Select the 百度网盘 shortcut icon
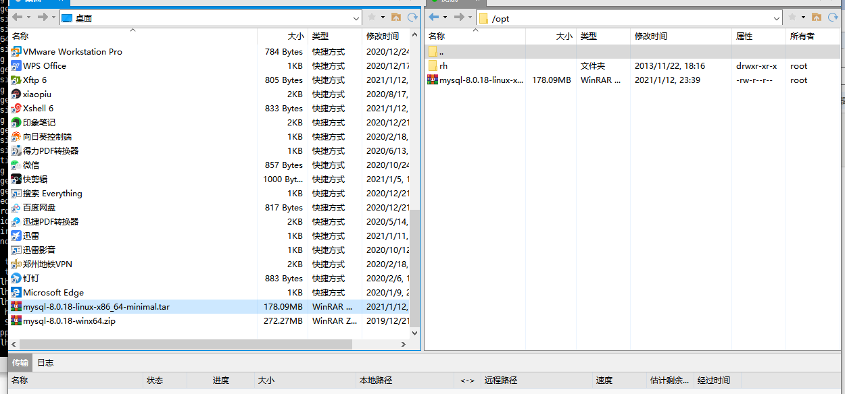The image size is (845, 394). click(16, 207)
